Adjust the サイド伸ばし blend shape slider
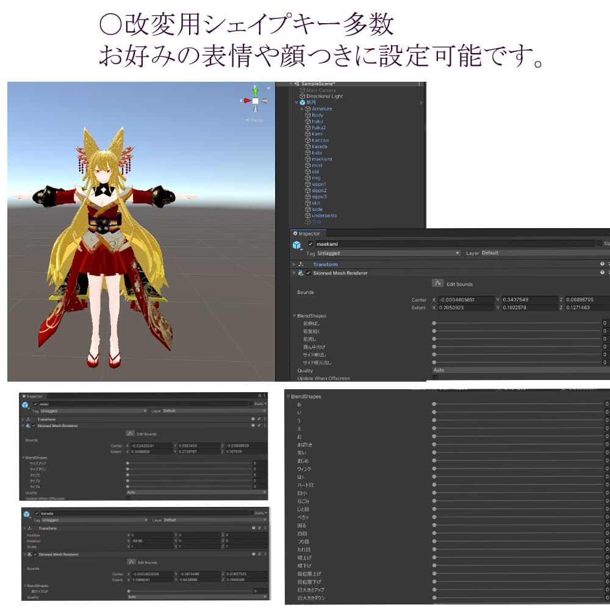 tap(517, 354)
